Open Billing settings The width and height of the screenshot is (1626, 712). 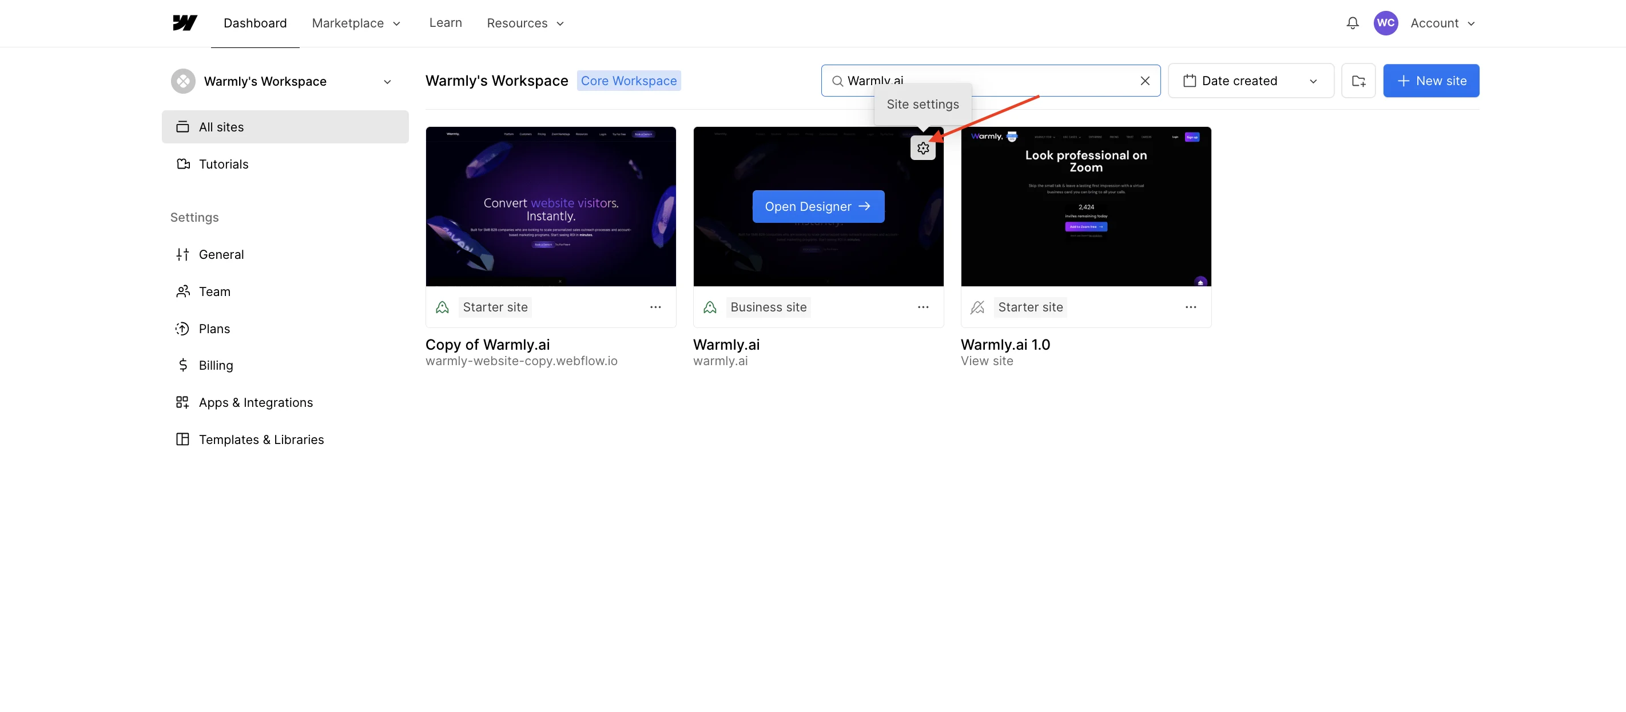pyautogui.click(x=285, y=365)
